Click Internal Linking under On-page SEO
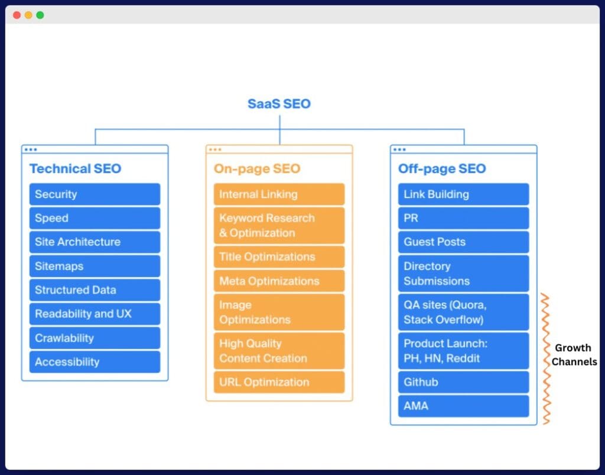 click(x=278, y=194)
